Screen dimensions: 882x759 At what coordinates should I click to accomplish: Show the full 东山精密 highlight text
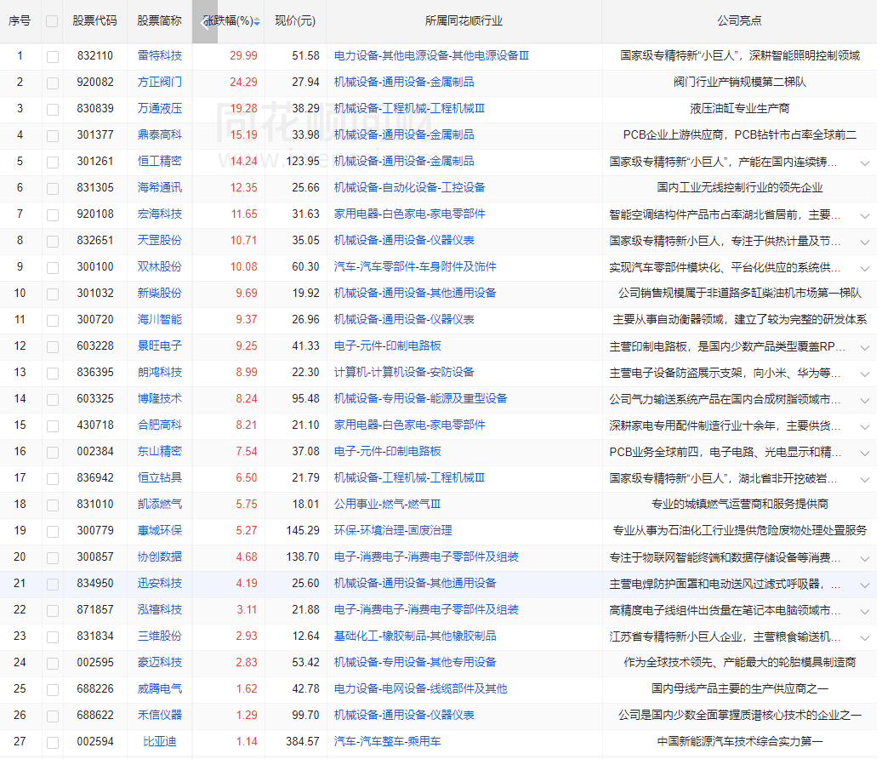tap(864, 453)
